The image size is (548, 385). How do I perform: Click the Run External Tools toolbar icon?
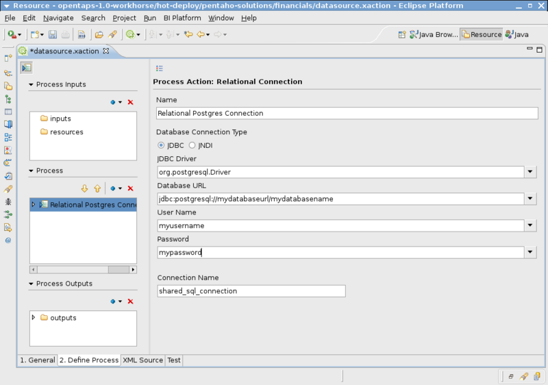(x=12, y=34)
